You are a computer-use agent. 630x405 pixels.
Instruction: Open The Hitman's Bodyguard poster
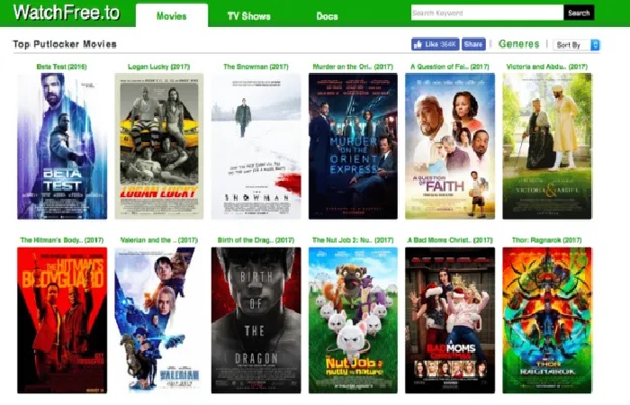[x=62, y=320]
